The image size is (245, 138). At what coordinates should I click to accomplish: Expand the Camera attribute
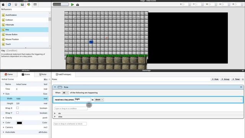[x=3, y=127]
